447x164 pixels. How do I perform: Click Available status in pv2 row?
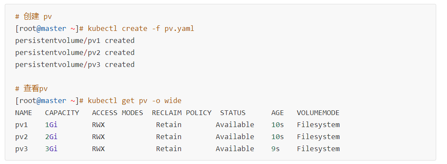coord(235,137)
